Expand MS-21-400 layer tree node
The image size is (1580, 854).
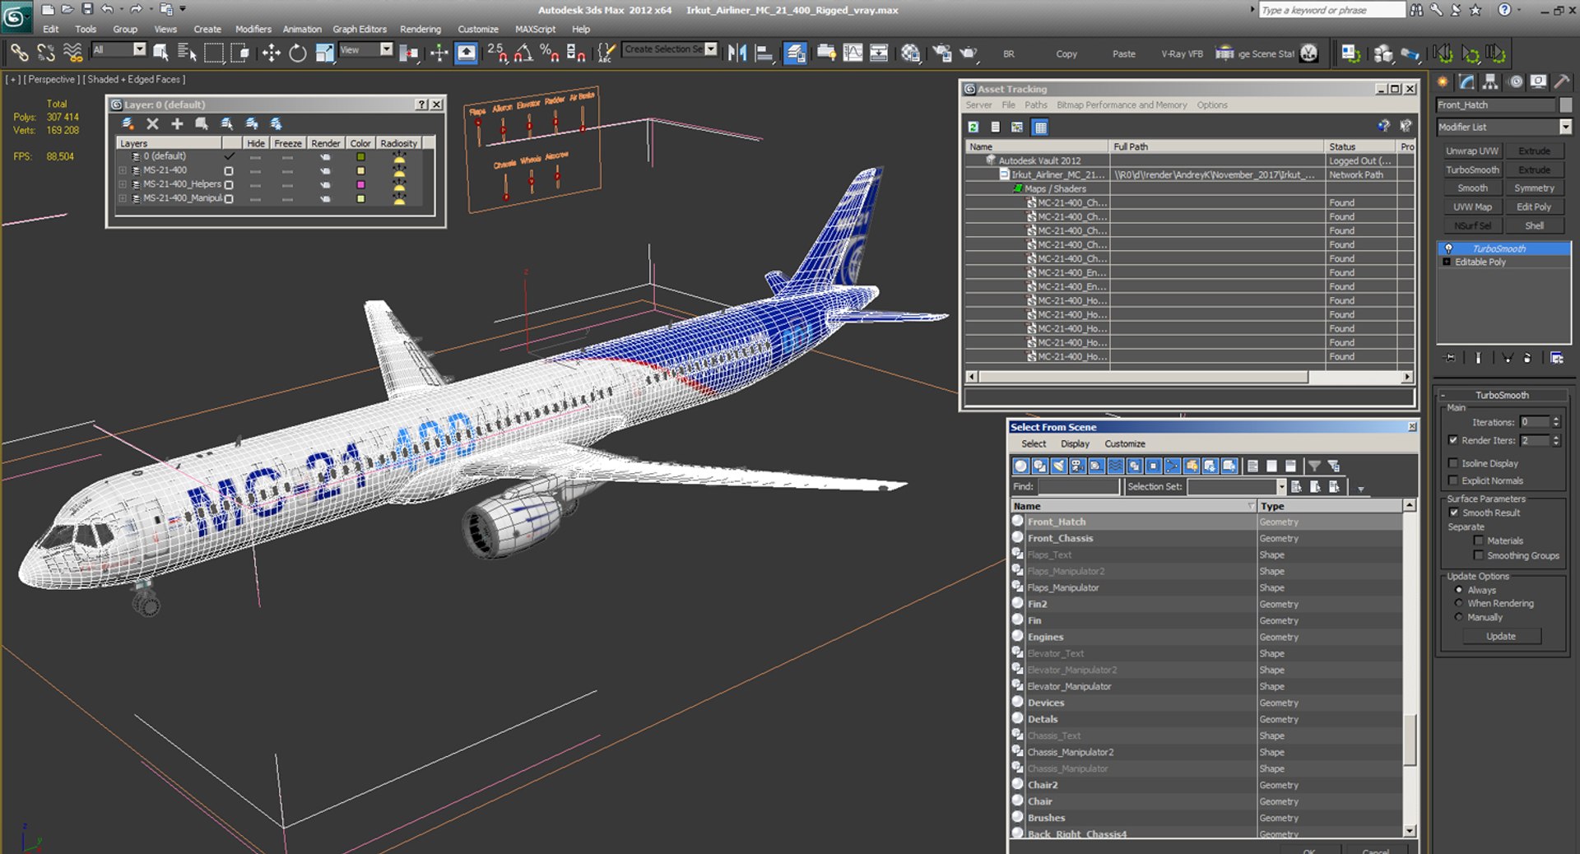[123, 170]
